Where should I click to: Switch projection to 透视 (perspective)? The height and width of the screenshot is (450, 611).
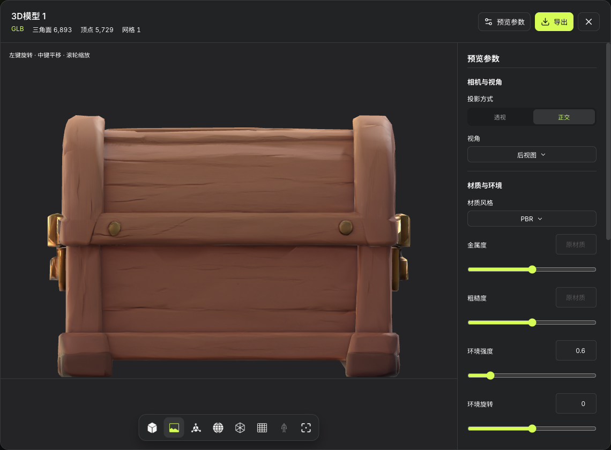(500, 117)
